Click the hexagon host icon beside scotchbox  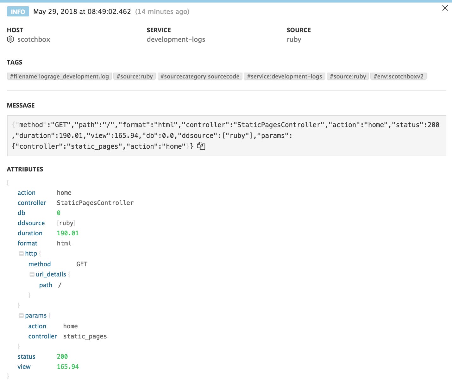click(x=10, y=39)
